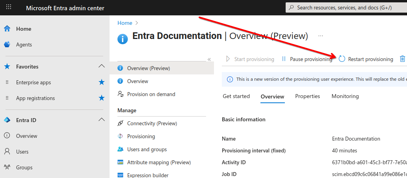The width and height of the screenshot is (407, 178).
Task: Toggle the App registrations favorite star
Action: click(102, 98)
